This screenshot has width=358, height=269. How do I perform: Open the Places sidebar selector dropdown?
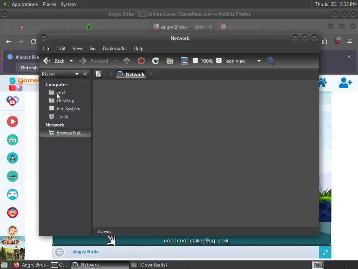click(x=60, y=74)
